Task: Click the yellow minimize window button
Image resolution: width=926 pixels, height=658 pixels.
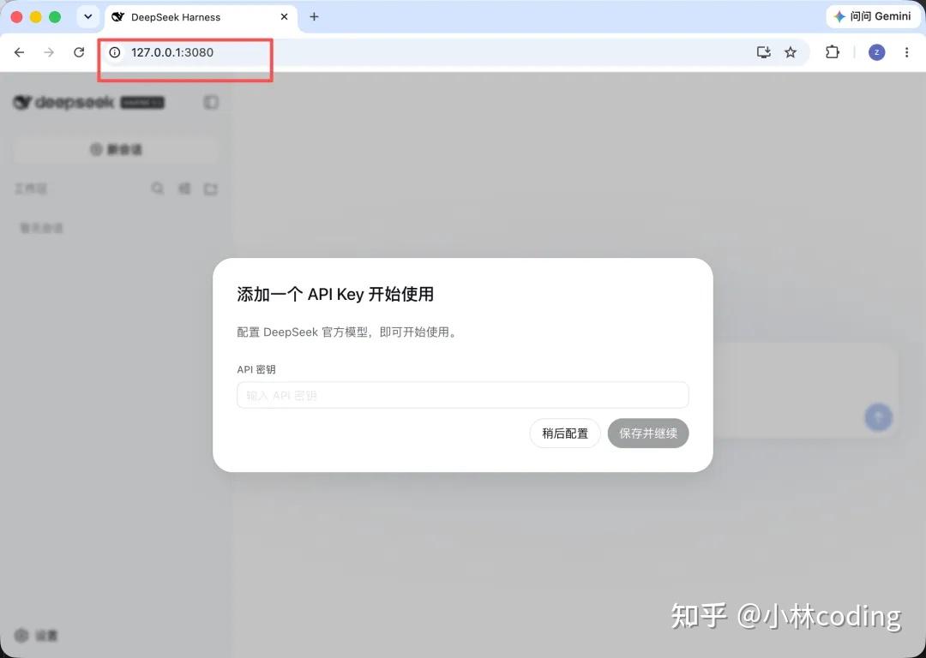Action: (x=36, y=16)
